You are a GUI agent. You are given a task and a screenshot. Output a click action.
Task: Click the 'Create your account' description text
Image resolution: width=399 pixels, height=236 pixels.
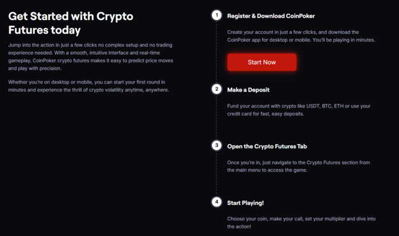[301, 36]
